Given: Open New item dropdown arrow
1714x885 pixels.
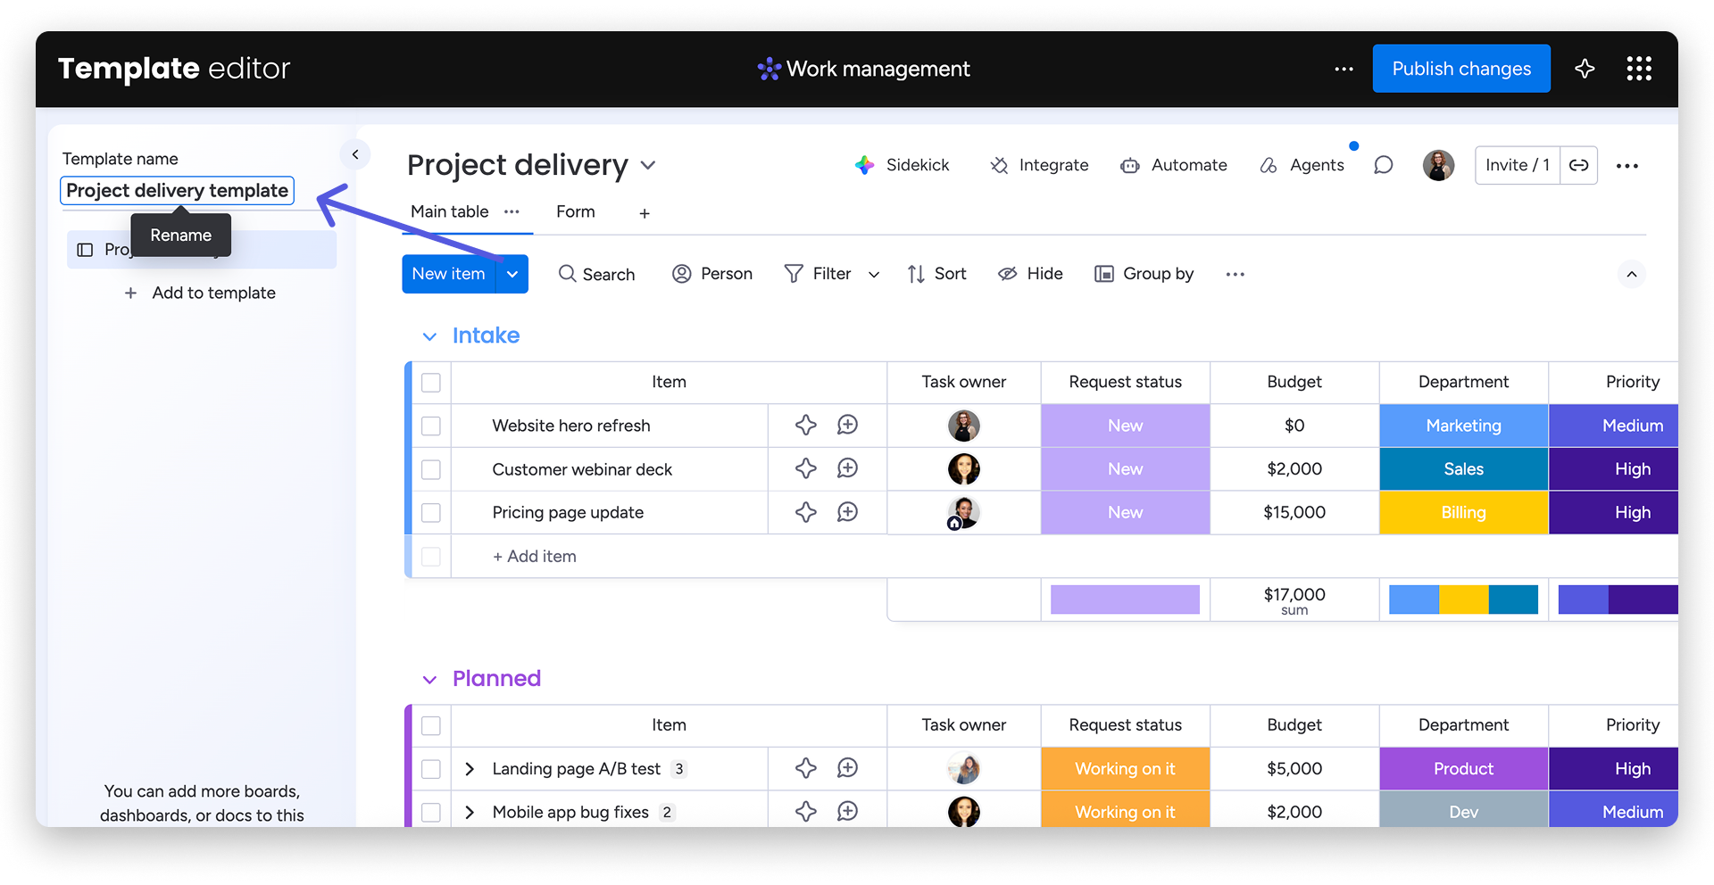Looking at the screenshot, I should 512,274.
